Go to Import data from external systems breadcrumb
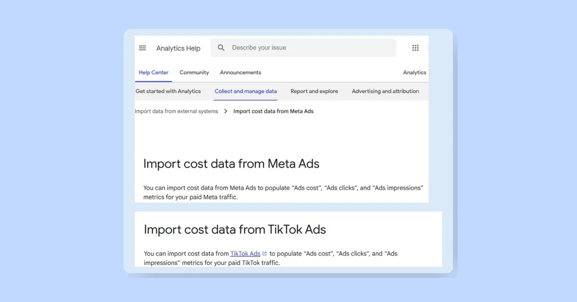Image resolution: width=577 pixels, height=302 pixels. (176, 111)
